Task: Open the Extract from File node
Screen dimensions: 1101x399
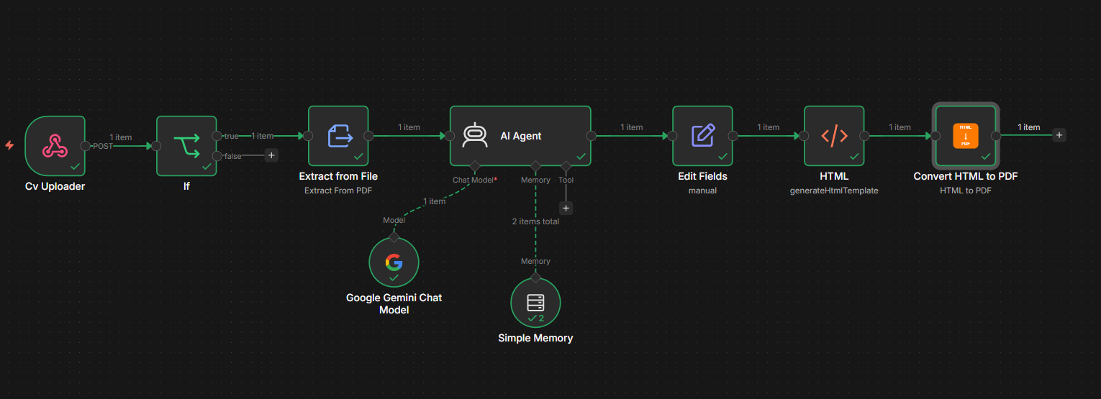Action: [338, 136]
